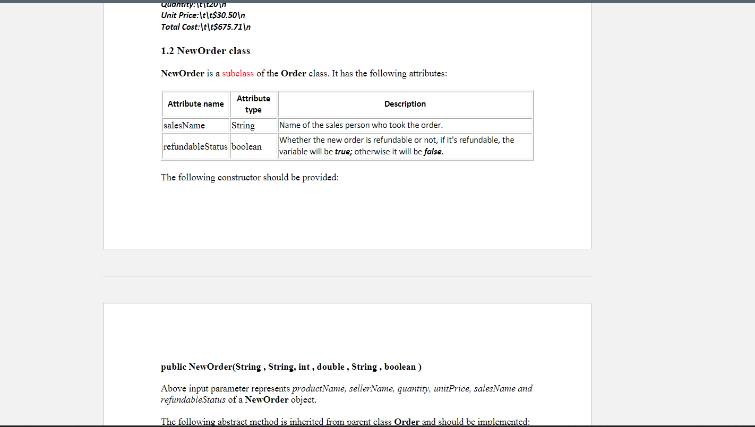The height and width of the screenshot is (427, 755).
Task: Click the bold "NewOrder" constructor signature line
Action: point(291,367)
